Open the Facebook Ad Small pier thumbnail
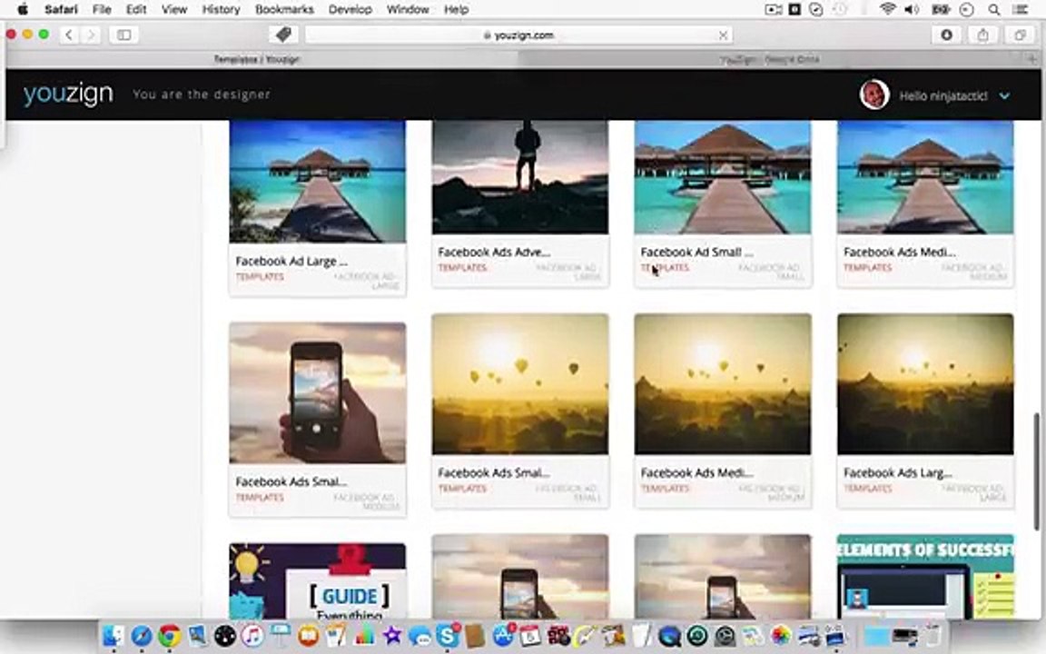This screenshot has width=1046, height=654. [x=723, y=177]
